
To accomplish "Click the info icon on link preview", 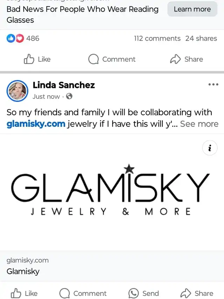I will [x=210, y=149].
